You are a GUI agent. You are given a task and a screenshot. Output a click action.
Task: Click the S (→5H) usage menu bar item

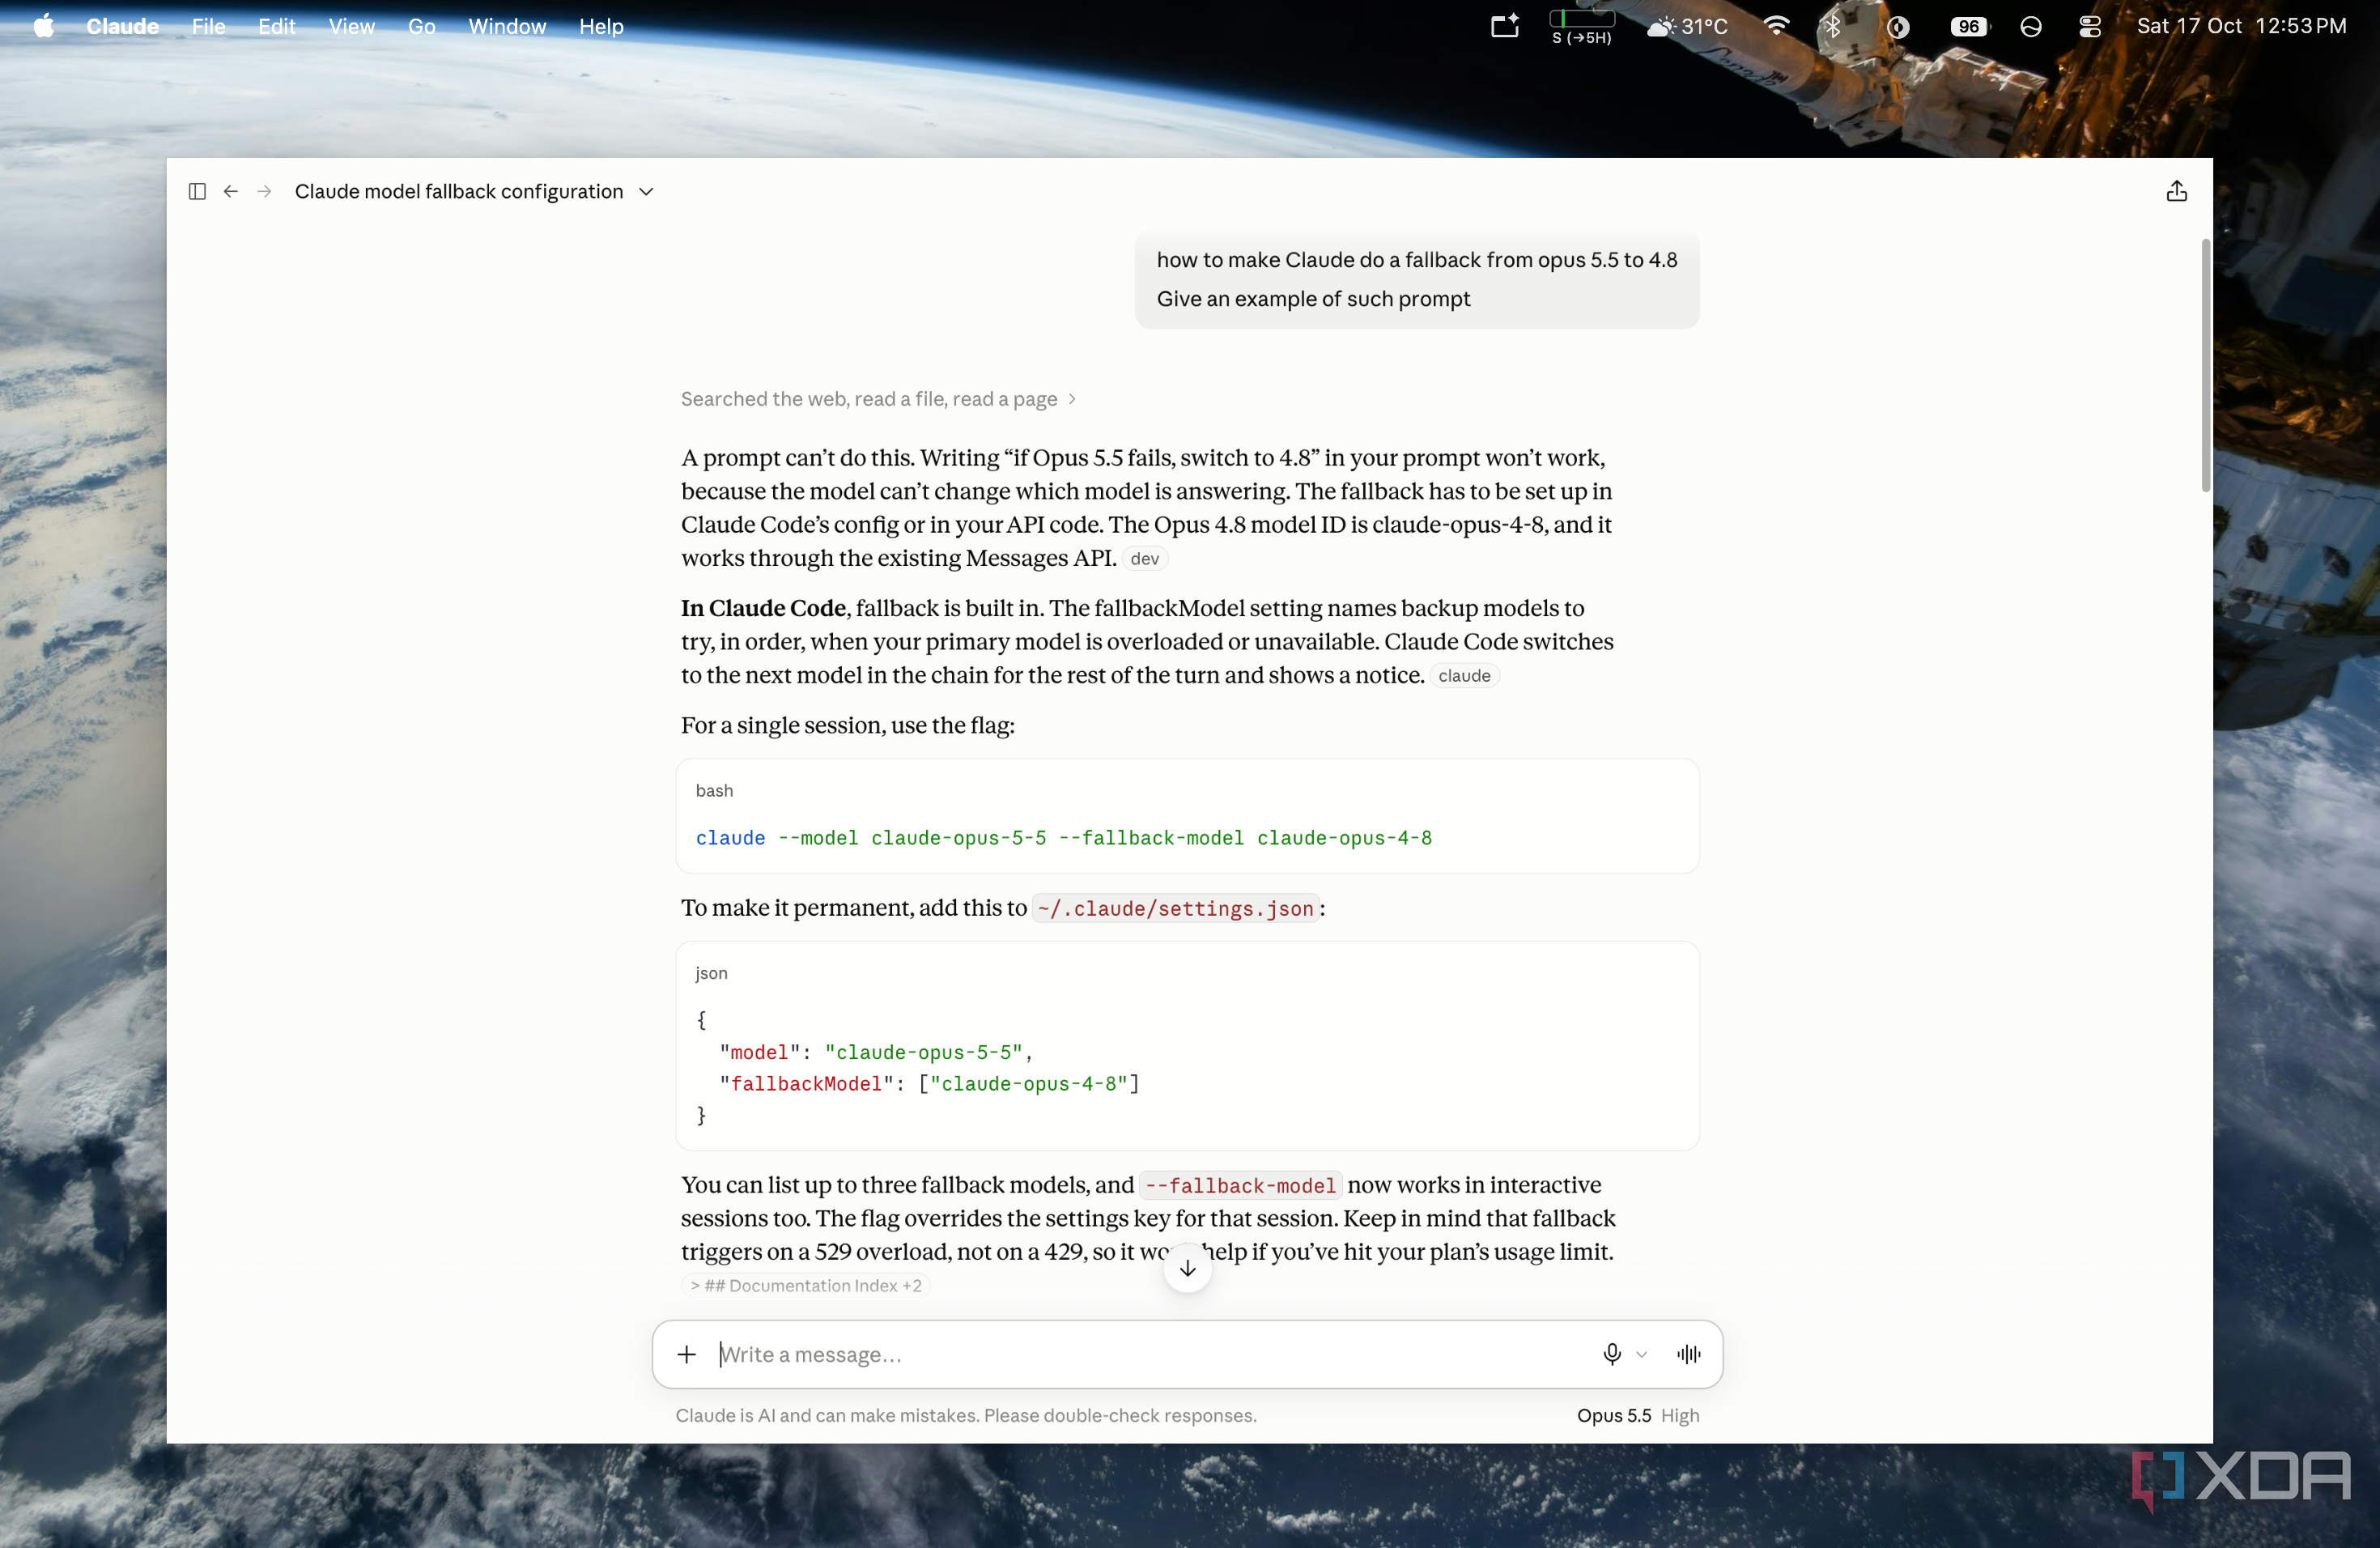[x=1581, y=26]
